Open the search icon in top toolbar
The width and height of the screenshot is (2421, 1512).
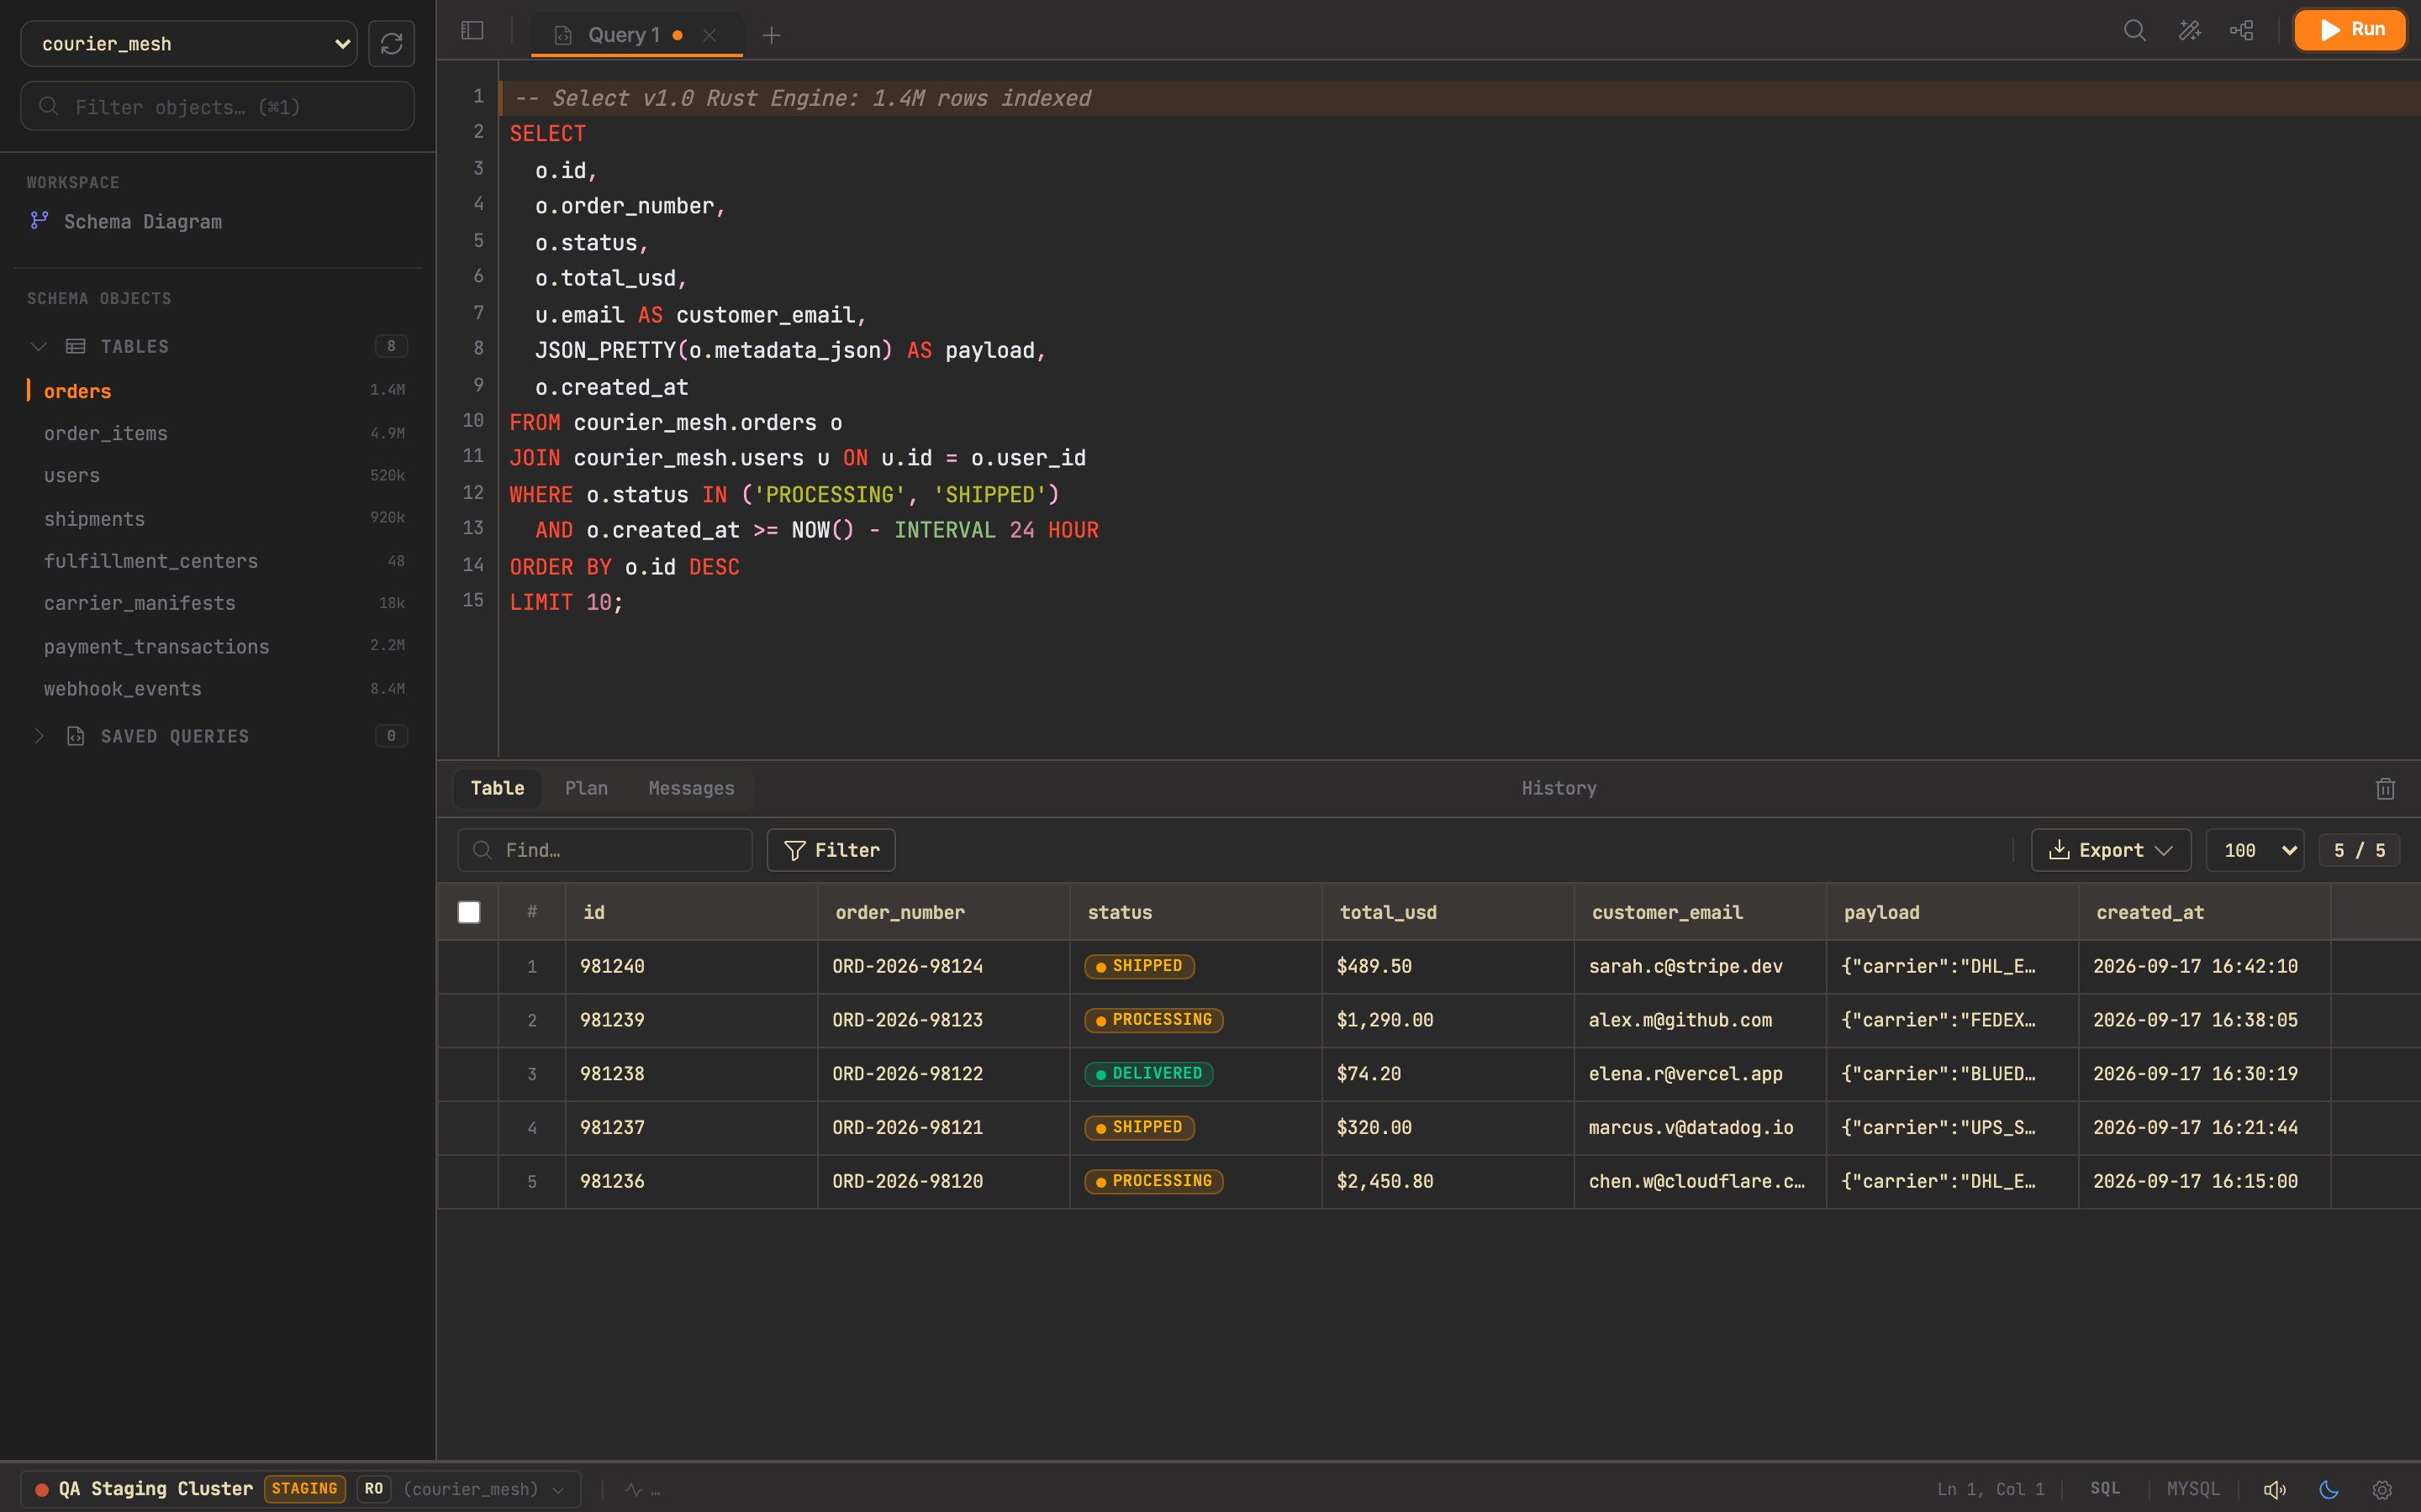pos(2135,30)
